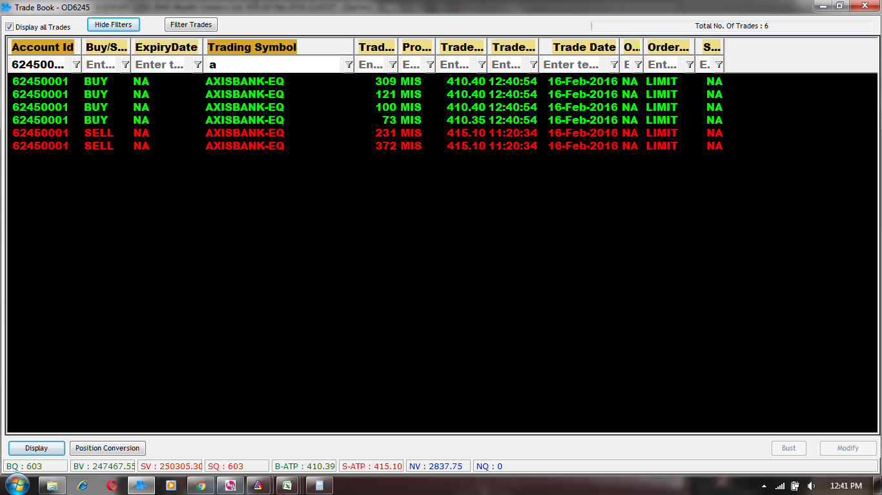Open the Trade quantity column filter icon
This screenshot has height=495, width=882.
point(393,64)
